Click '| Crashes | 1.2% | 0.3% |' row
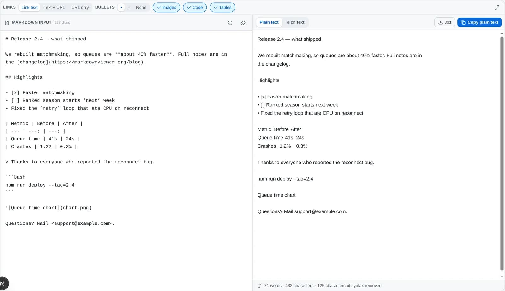Screen dimensions: 505x291 click(41, 147)
